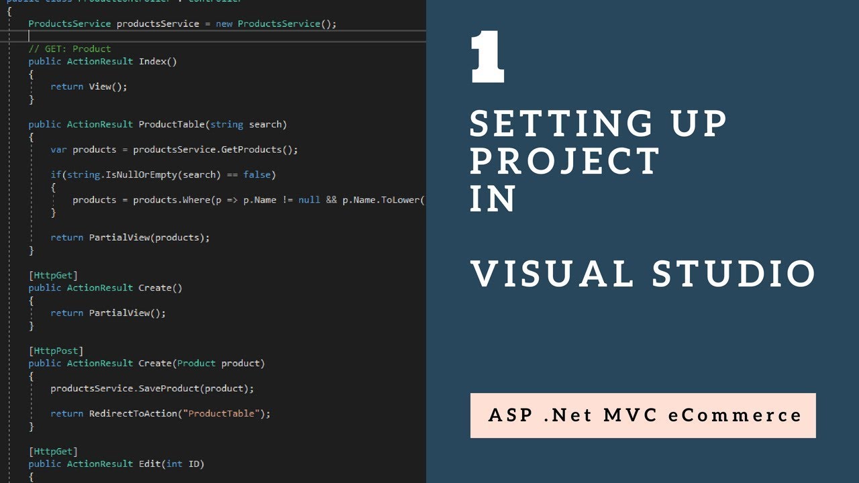The height and width of the screenshot is (483, 859).
Task: Click 'public ActionResult Edit(int ID)' signature
Action: click(116, 464)
